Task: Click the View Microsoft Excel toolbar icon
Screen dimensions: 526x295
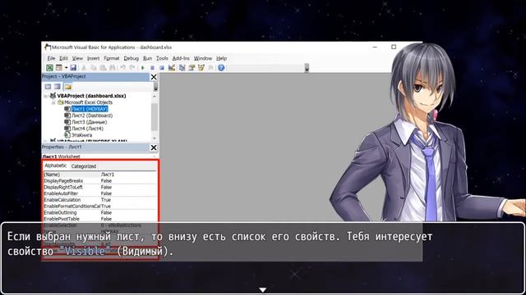Action: (x=49, y=68)
